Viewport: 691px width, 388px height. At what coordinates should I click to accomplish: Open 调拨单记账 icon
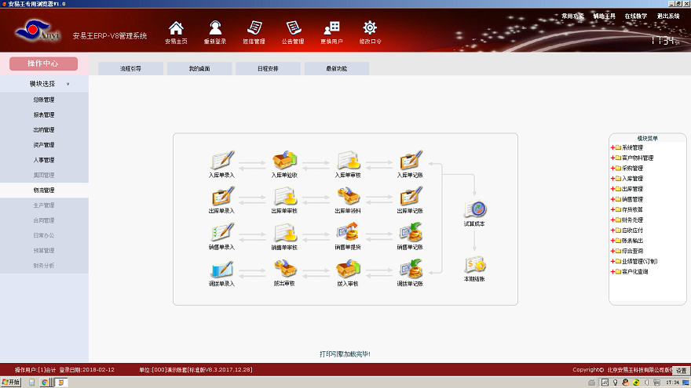[x=410, y=269]
